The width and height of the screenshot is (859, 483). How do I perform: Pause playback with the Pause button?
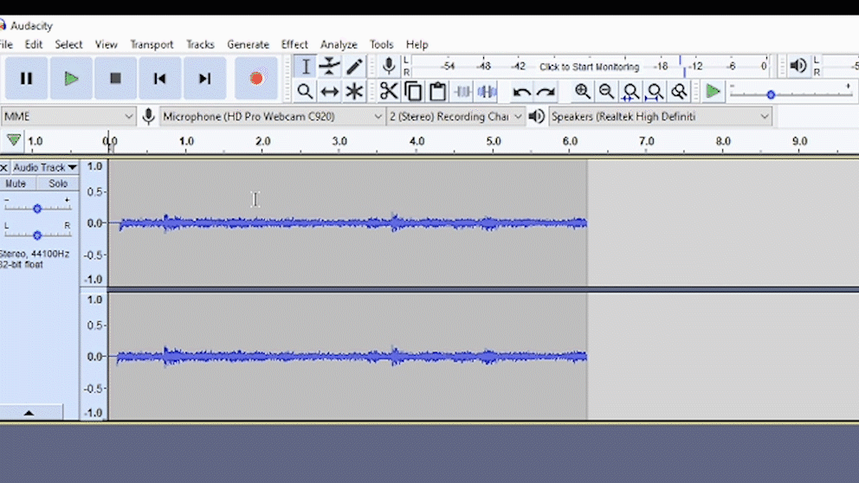click(x=26, y=78)
